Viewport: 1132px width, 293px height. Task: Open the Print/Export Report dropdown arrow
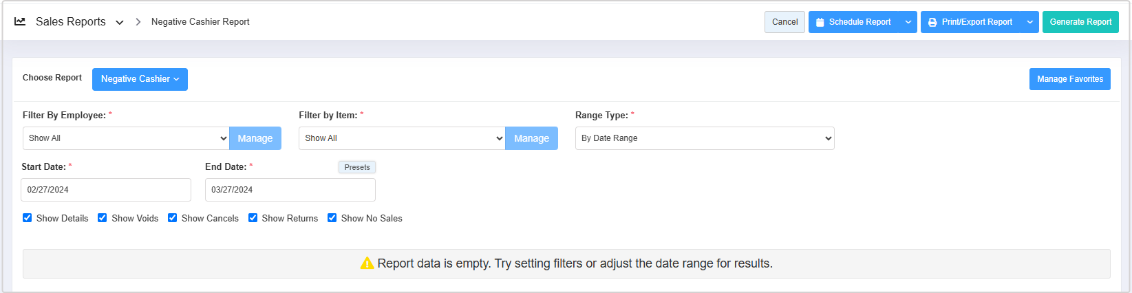1030,22
